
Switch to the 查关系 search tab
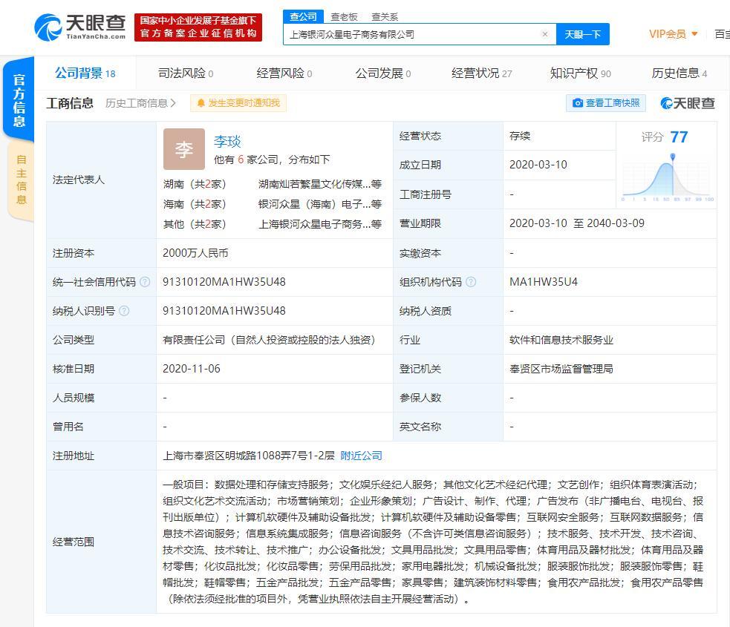pos(385,17)
